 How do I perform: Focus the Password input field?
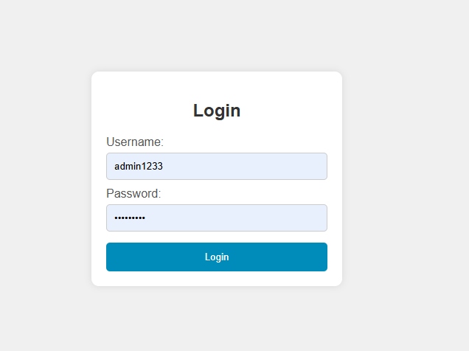click(216, 218)
